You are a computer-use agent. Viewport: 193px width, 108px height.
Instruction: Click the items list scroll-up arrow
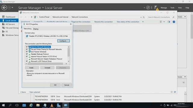(x=68, y=47)
